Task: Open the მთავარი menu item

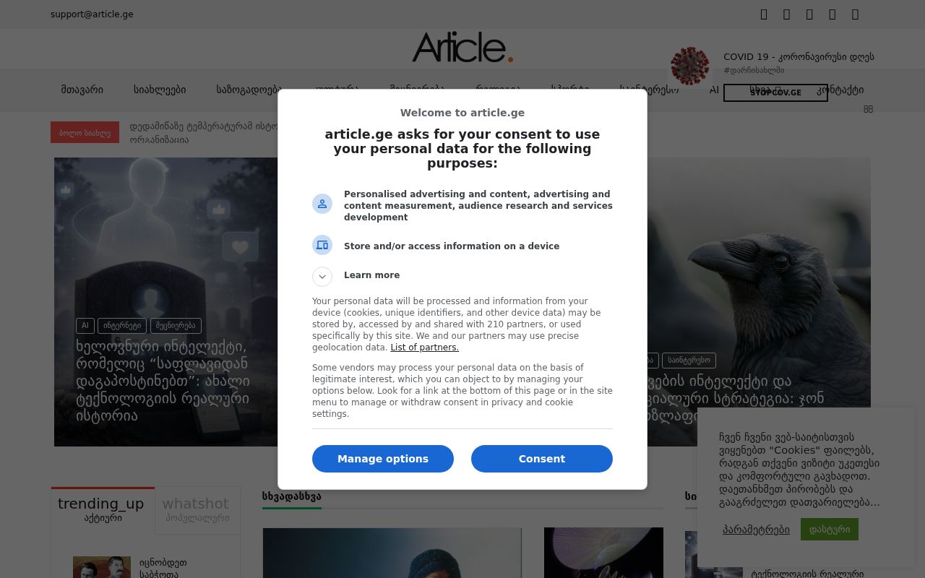Action: coord(82,90)
